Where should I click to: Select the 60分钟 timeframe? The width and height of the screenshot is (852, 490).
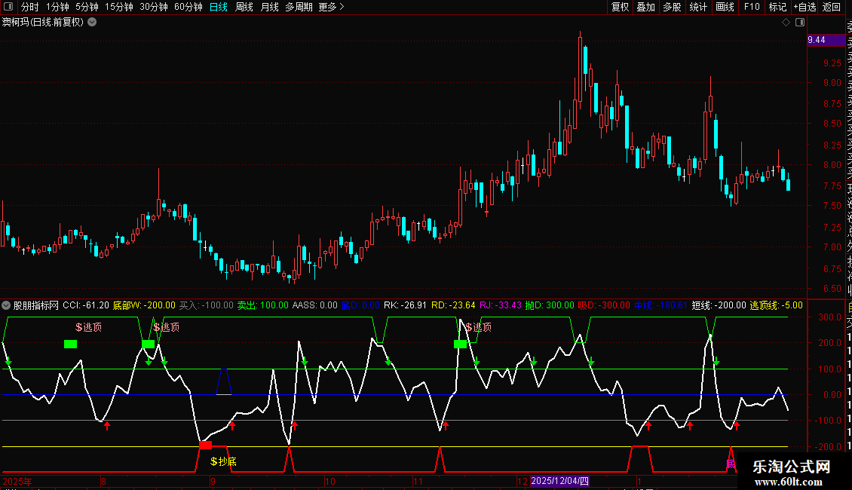coord(188,7)
